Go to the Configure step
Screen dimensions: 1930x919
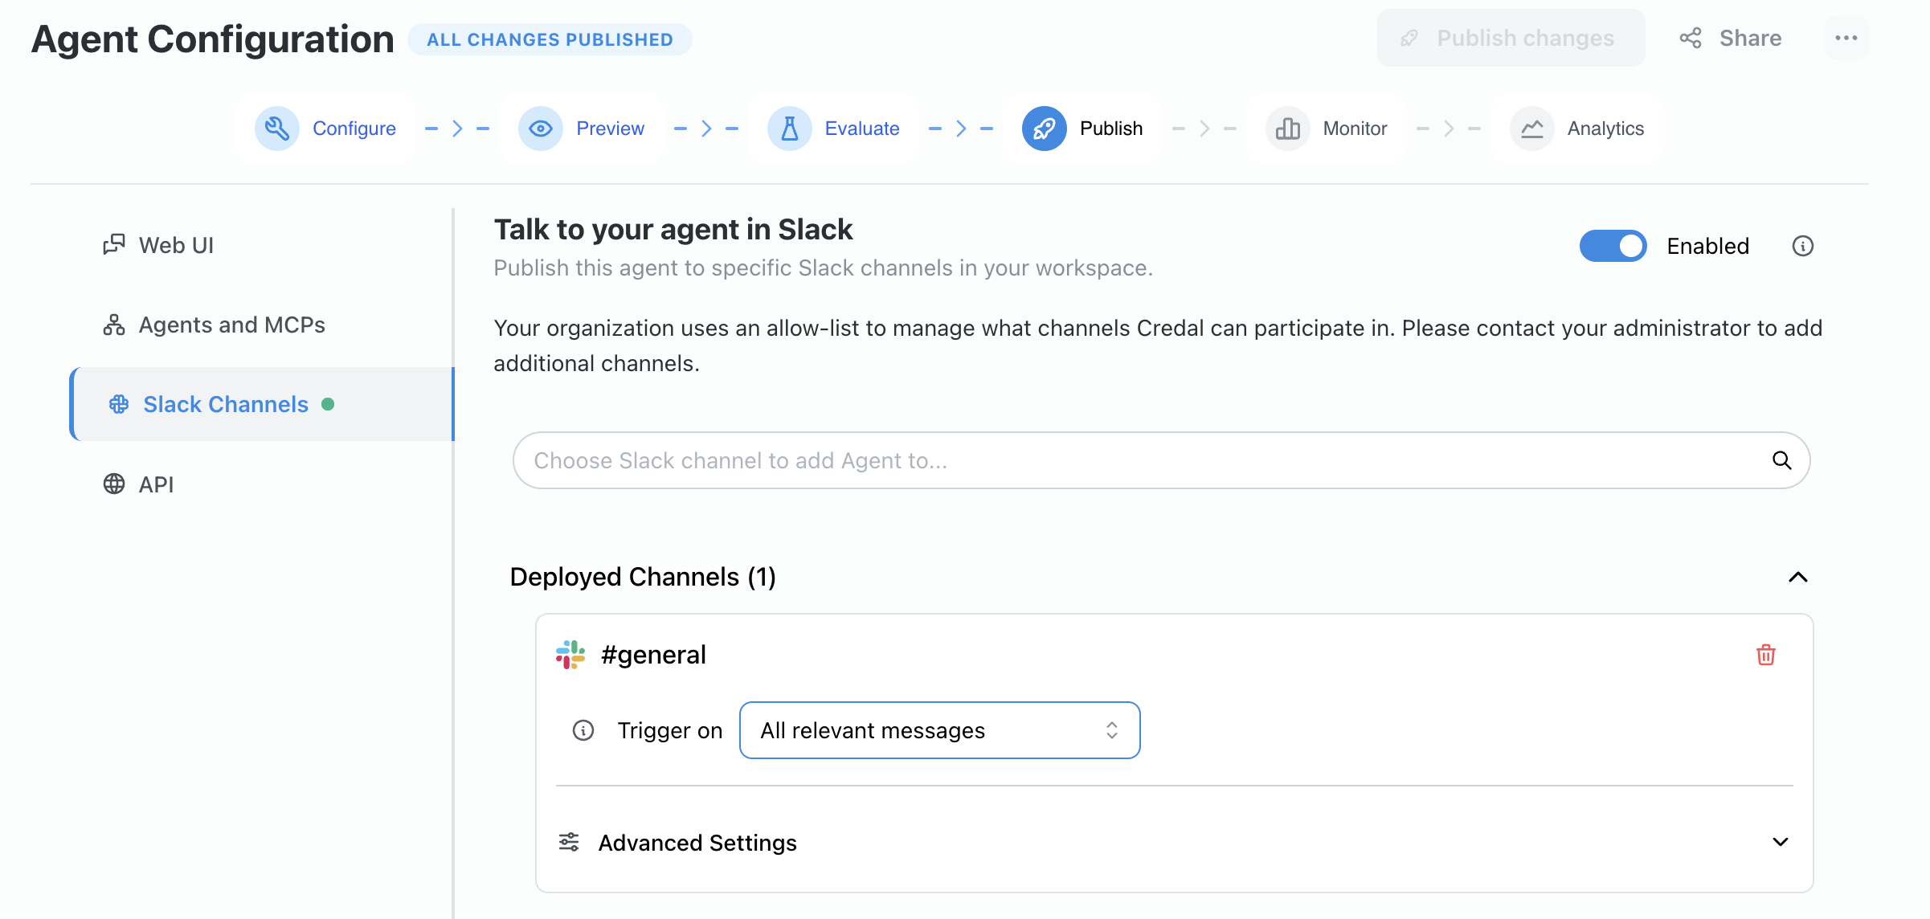pos(325,129)
